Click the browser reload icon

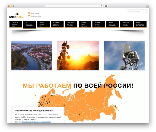pos(101,6)
